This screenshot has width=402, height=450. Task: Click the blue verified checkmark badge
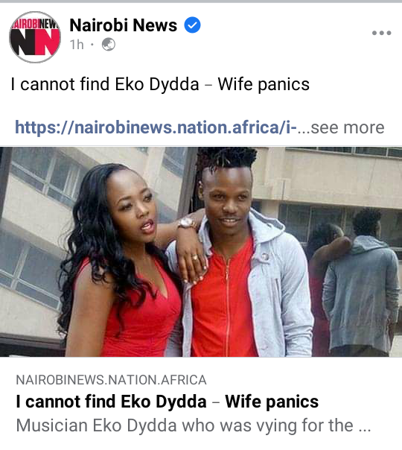tap(192, 25)
